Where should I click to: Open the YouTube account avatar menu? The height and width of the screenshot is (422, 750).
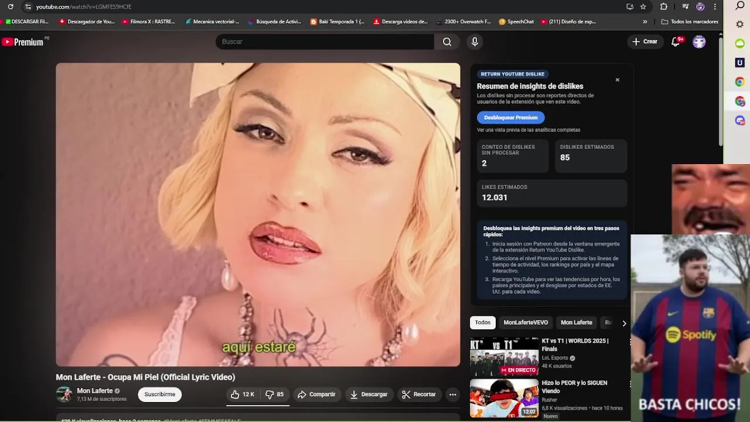tap(699, 42)
